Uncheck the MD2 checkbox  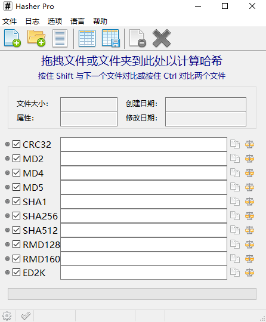16,159
